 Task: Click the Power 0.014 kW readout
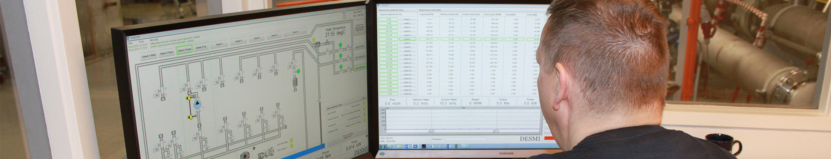pyautogui.click(x=354, y=145)
